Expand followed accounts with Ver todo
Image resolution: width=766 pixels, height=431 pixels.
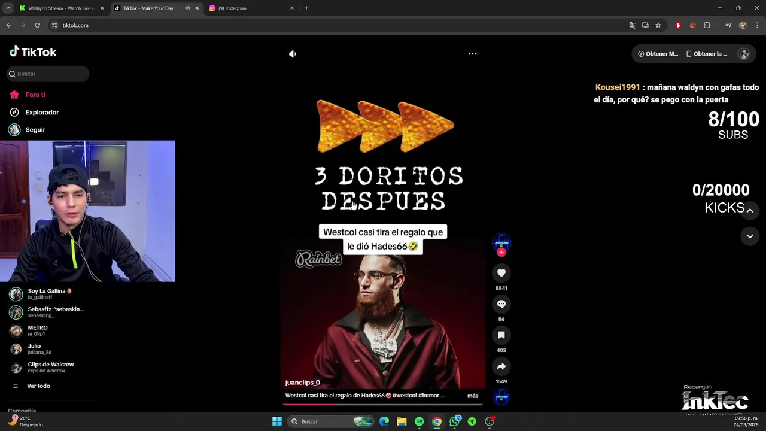(x=38, y=386)
